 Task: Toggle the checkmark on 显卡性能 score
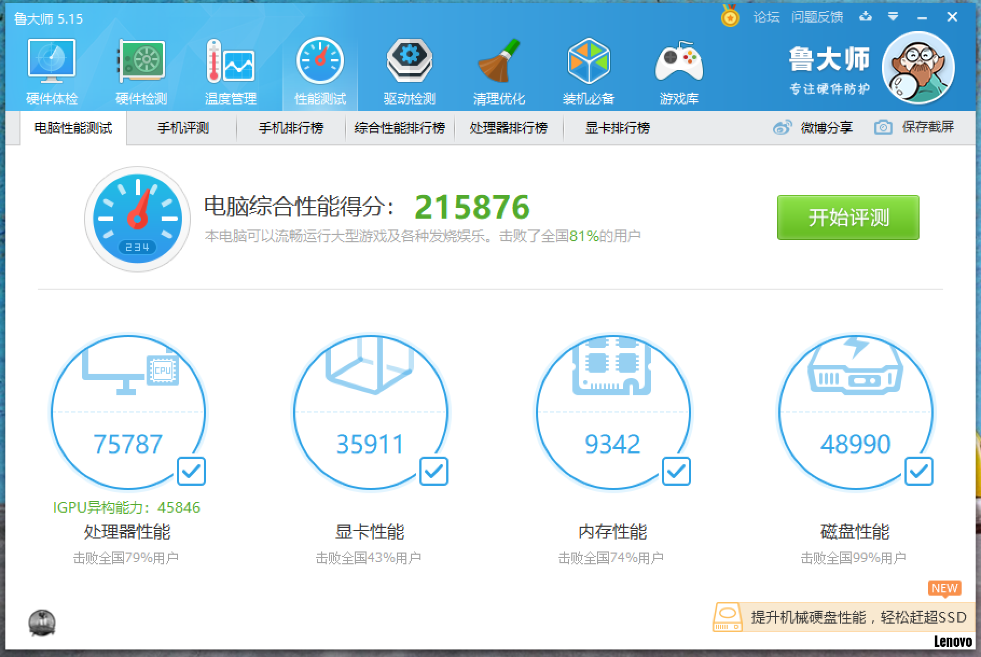point(434,472)
